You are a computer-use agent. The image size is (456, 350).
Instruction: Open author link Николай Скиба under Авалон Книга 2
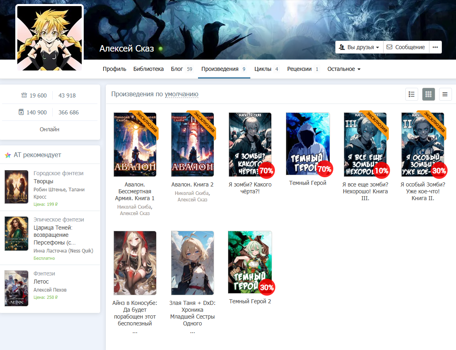(192, 193)
